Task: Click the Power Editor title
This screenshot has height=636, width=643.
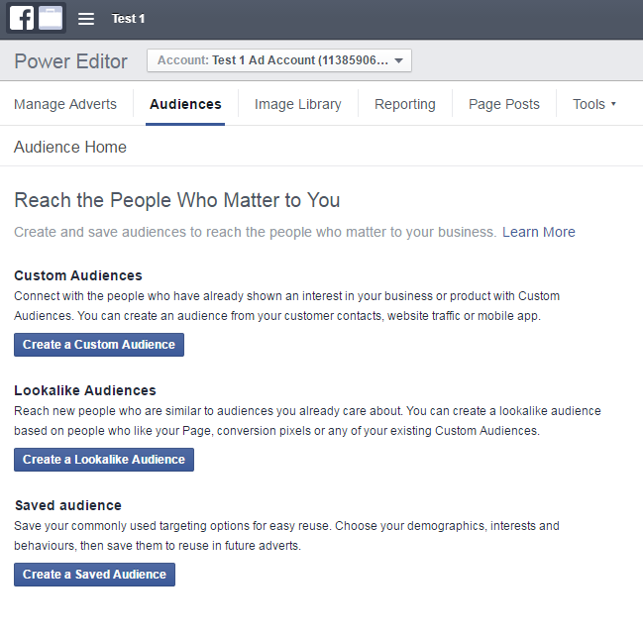Action: coord(70,61)
